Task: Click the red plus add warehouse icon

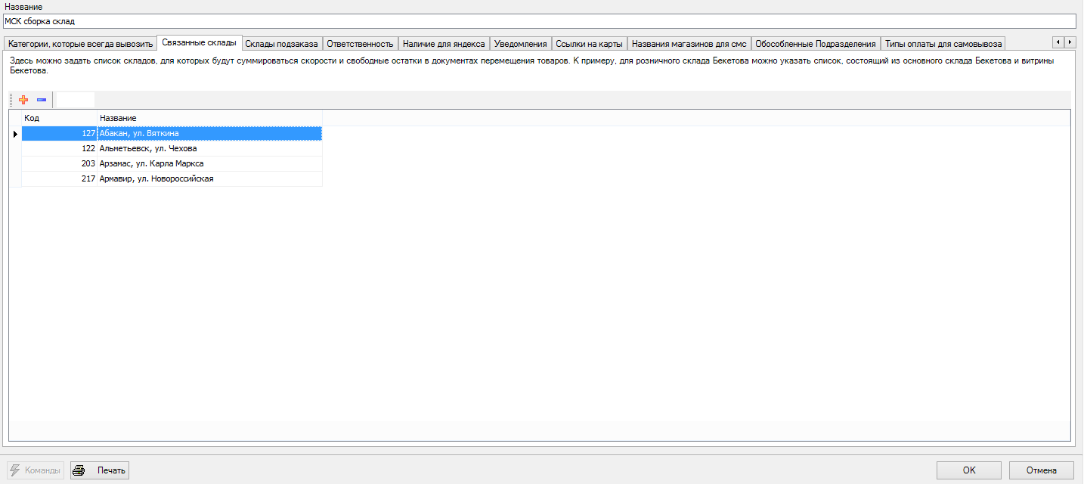Action: click(23, 100)
